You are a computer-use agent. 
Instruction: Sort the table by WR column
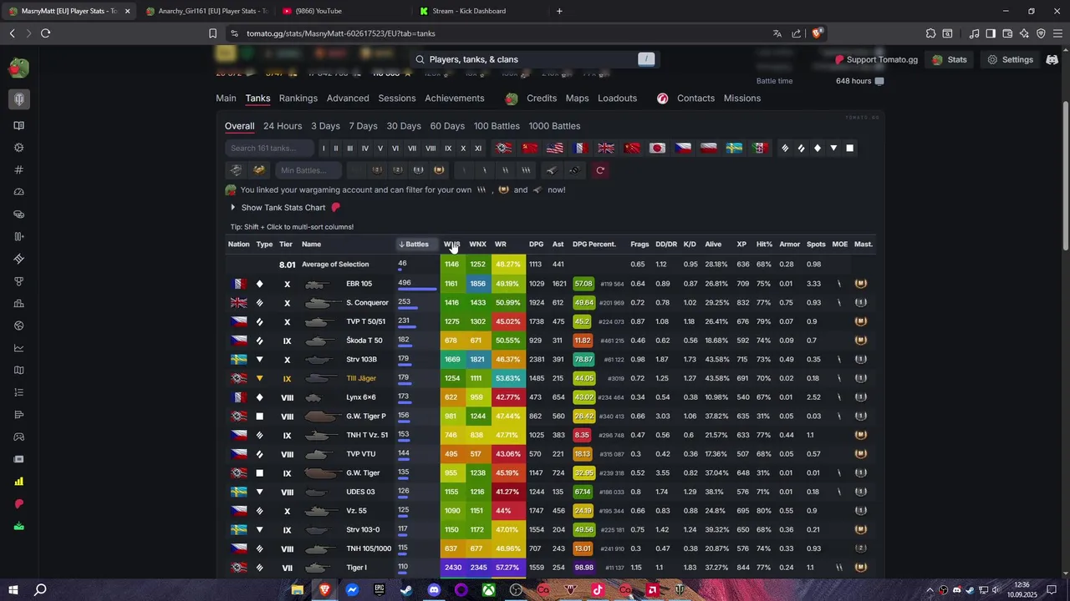click(x=501, y=245)
